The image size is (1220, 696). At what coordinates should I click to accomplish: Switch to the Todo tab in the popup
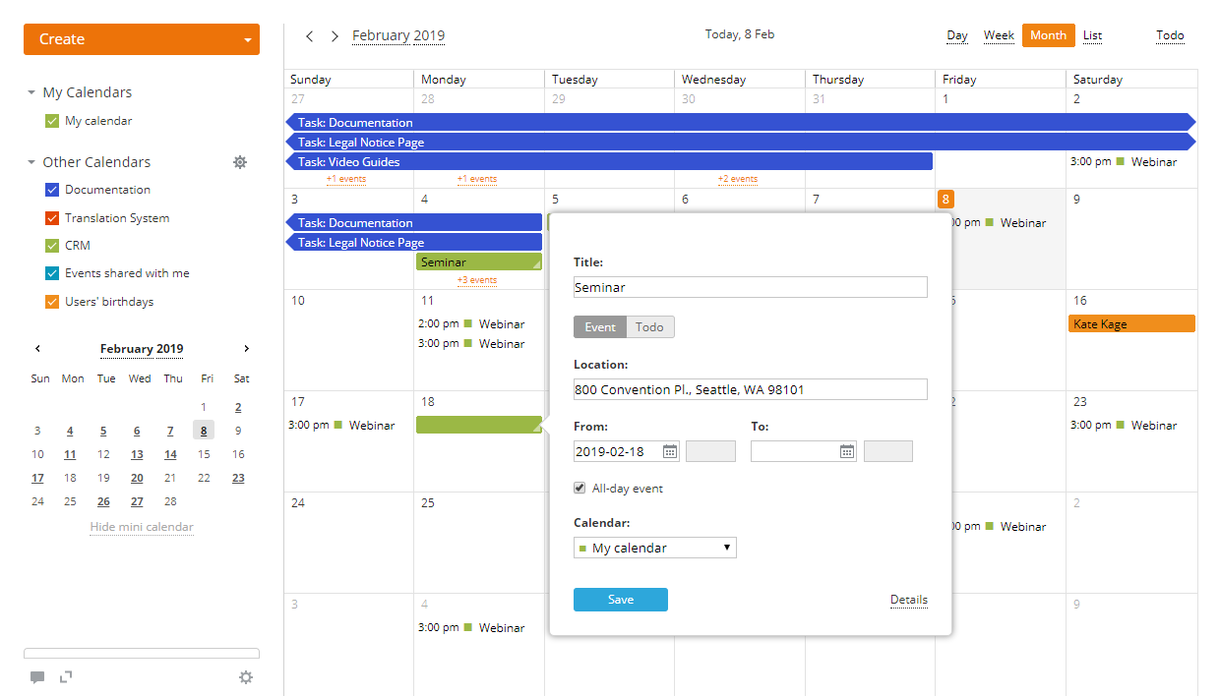[648, 326]
